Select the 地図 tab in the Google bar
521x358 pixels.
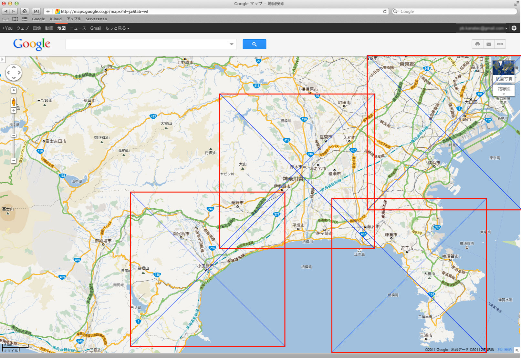[x=61, y=28]
